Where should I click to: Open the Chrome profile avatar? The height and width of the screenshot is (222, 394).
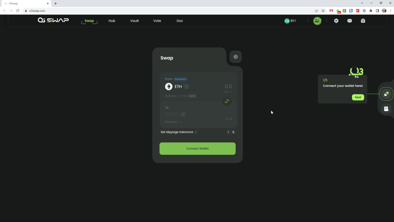[x=384, y=11]
